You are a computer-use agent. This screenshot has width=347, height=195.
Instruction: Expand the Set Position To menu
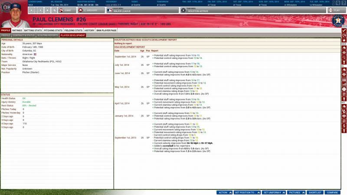pos(247,192)
